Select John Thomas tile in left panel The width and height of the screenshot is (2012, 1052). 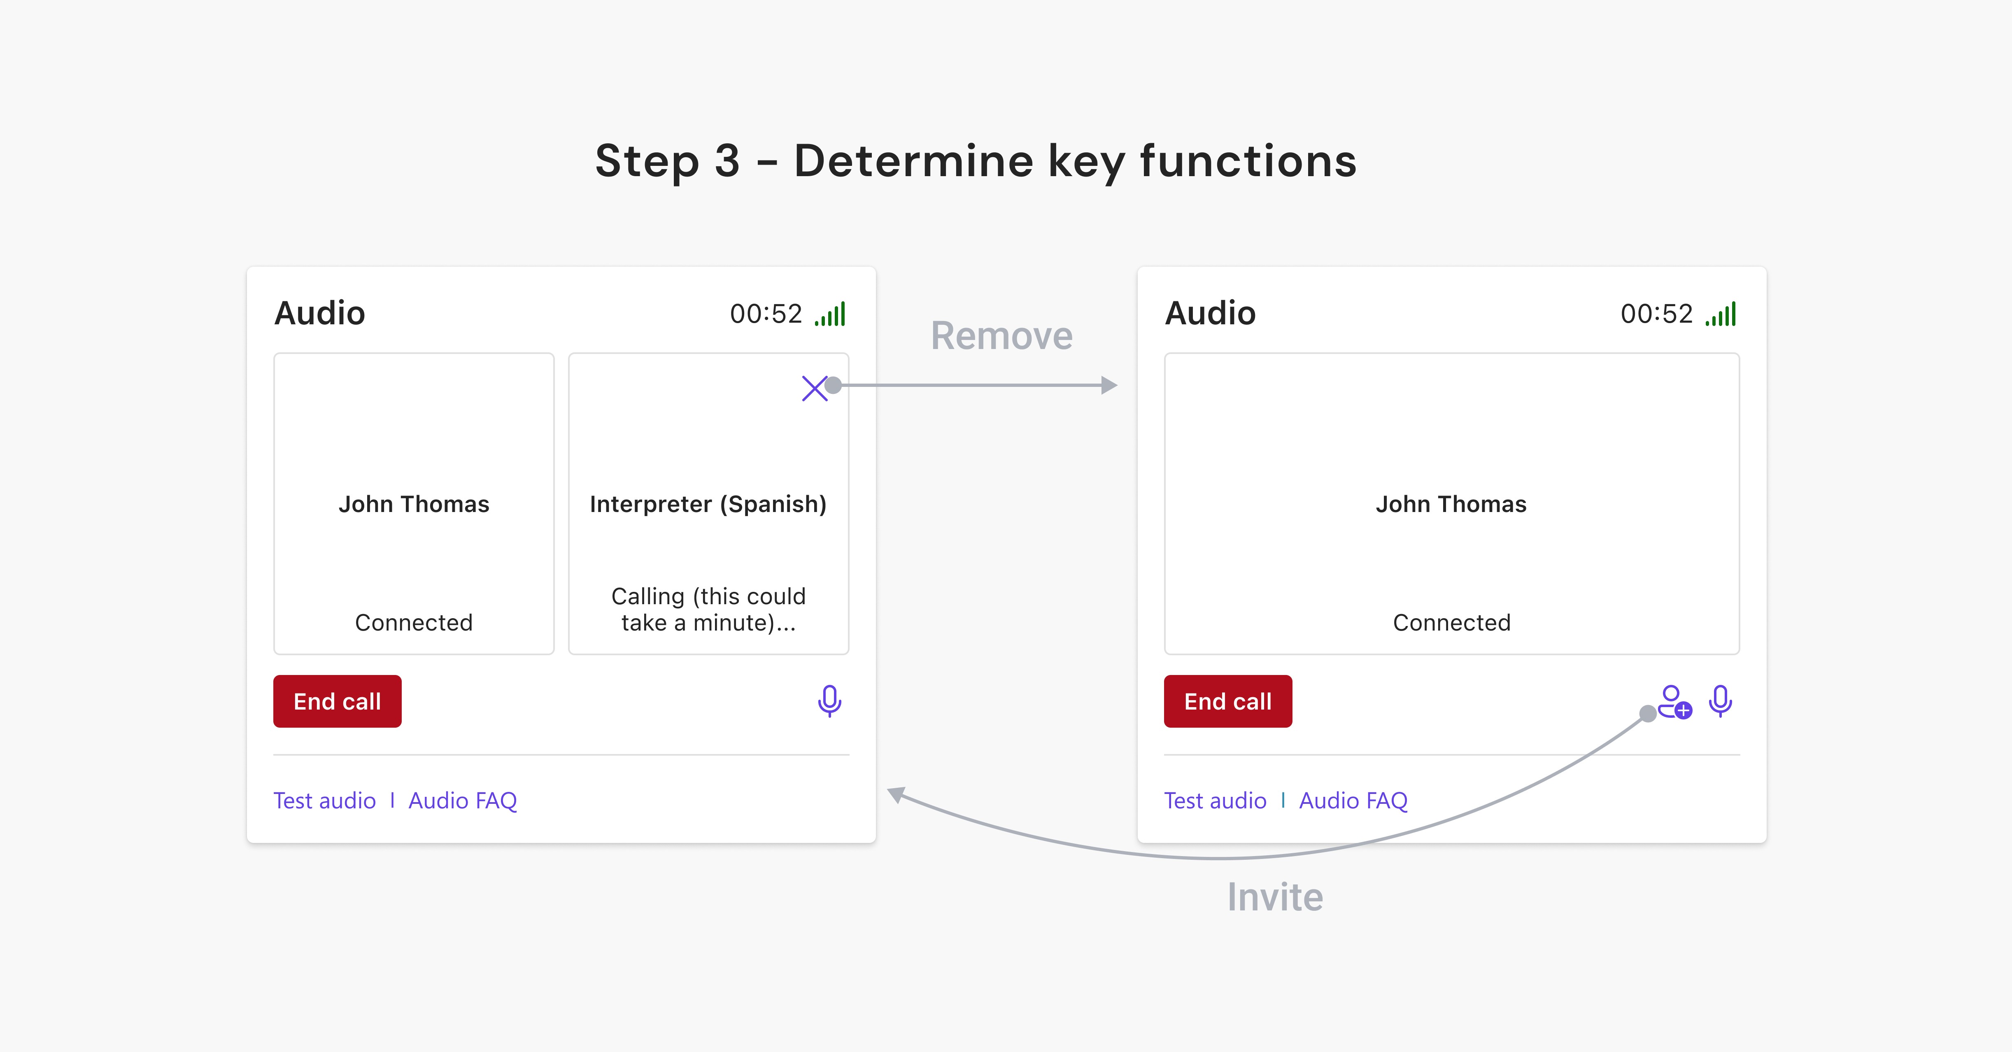pos(413,504)
